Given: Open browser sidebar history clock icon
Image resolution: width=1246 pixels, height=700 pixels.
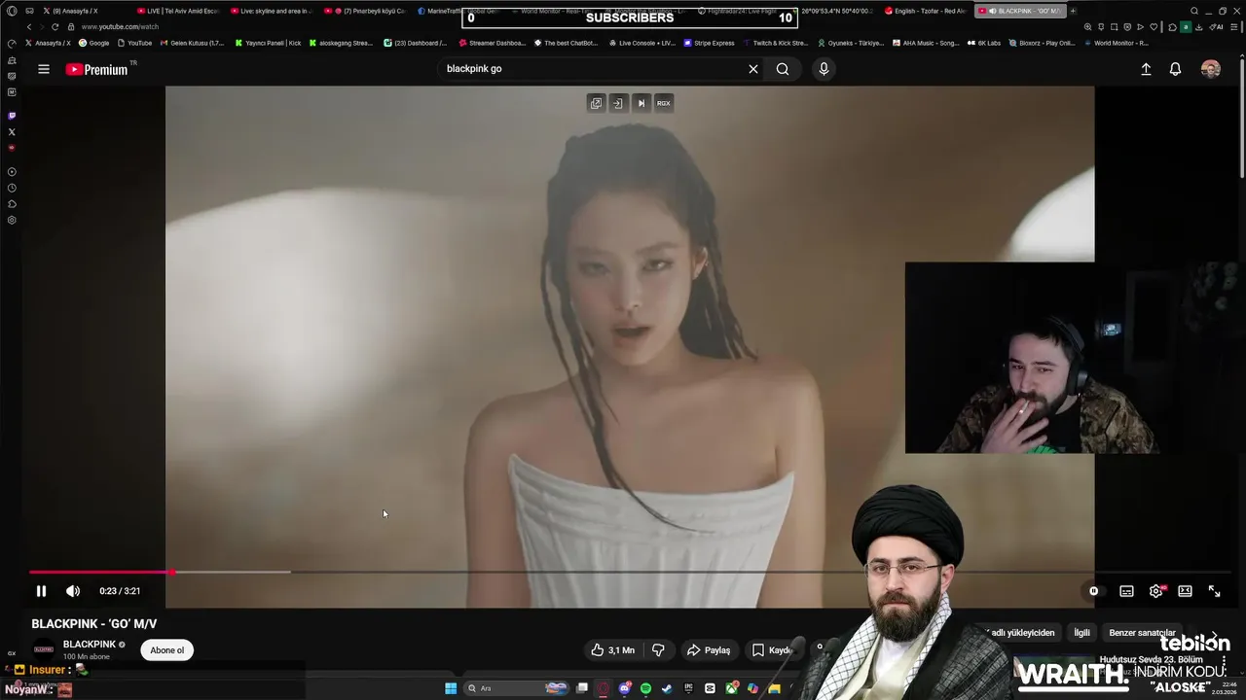Looking at the screenshot, I should point(12,188).
